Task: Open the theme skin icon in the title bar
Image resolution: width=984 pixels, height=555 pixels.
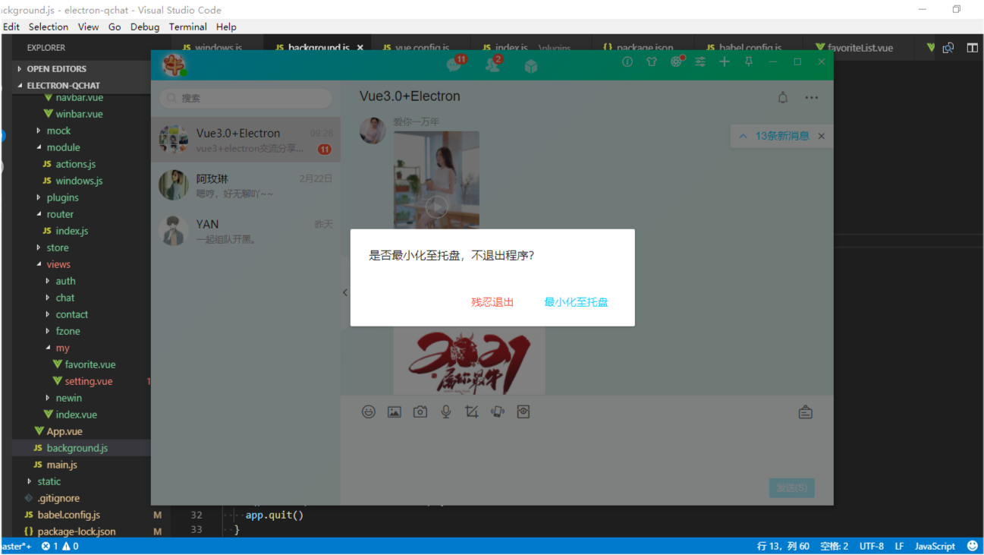Action: pos(652,61)
